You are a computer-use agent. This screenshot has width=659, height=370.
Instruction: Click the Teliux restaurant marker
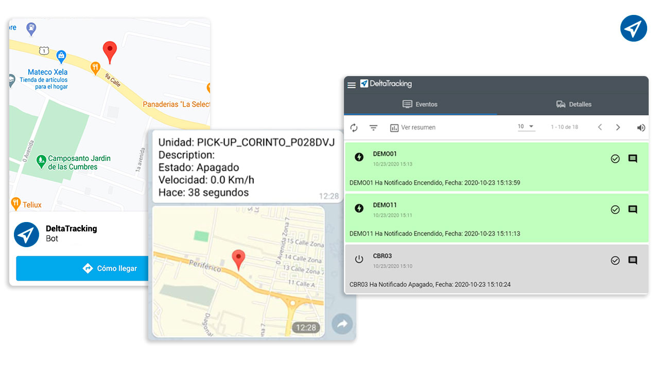tap(15, 203)
